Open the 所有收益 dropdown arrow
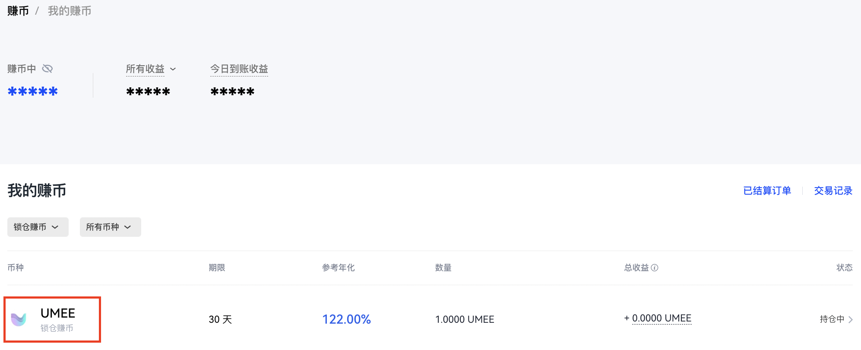 pyautogui.click(x=173, y=69)
